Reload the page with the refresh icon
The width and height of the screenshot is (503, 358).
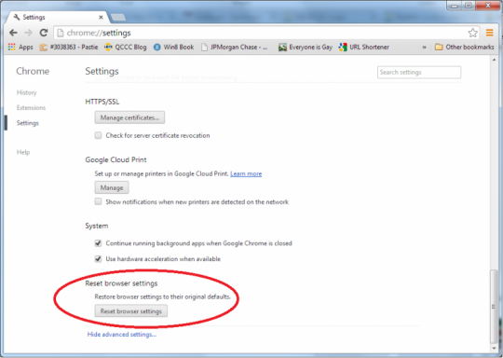click(x=44, y=33)
